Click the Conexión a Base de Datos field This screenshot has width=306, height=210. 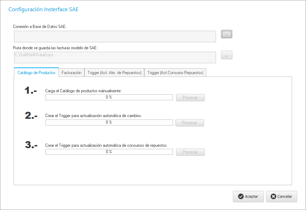[115, 36]
